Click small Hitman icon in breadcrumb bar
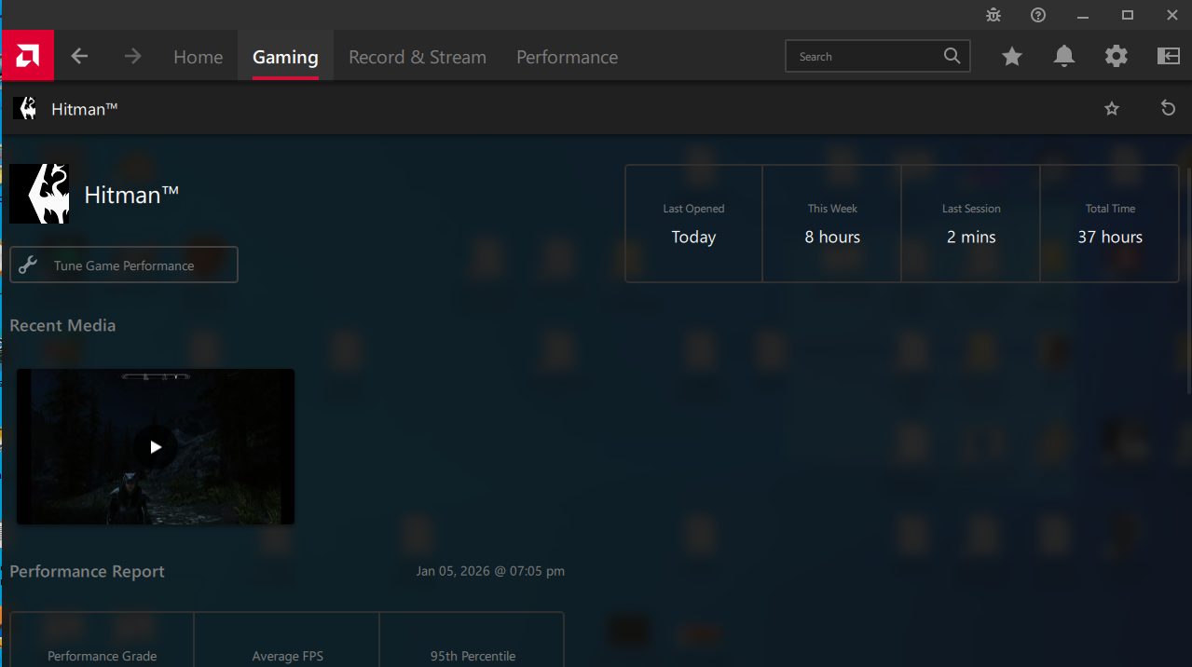Viewport: 1192px width, 667px height. 25,109
